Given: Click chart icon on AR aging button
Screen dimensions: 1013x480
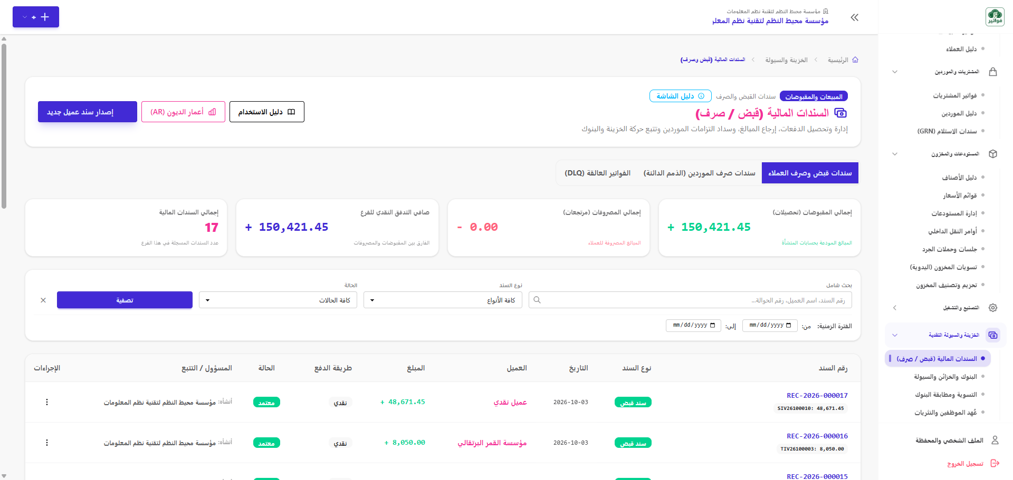Looking at the screenshot, I should click(212, 112).
